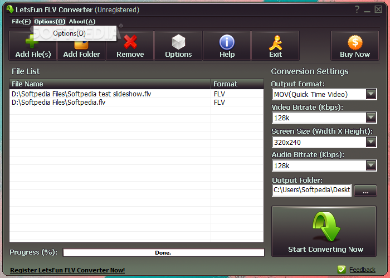Click the Buy Now dollar button
Screen dimensions: 390x278
[355, 46]
